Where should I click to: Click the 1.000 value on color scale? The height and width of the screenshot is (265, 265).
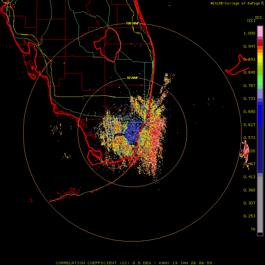coord(249,33)
